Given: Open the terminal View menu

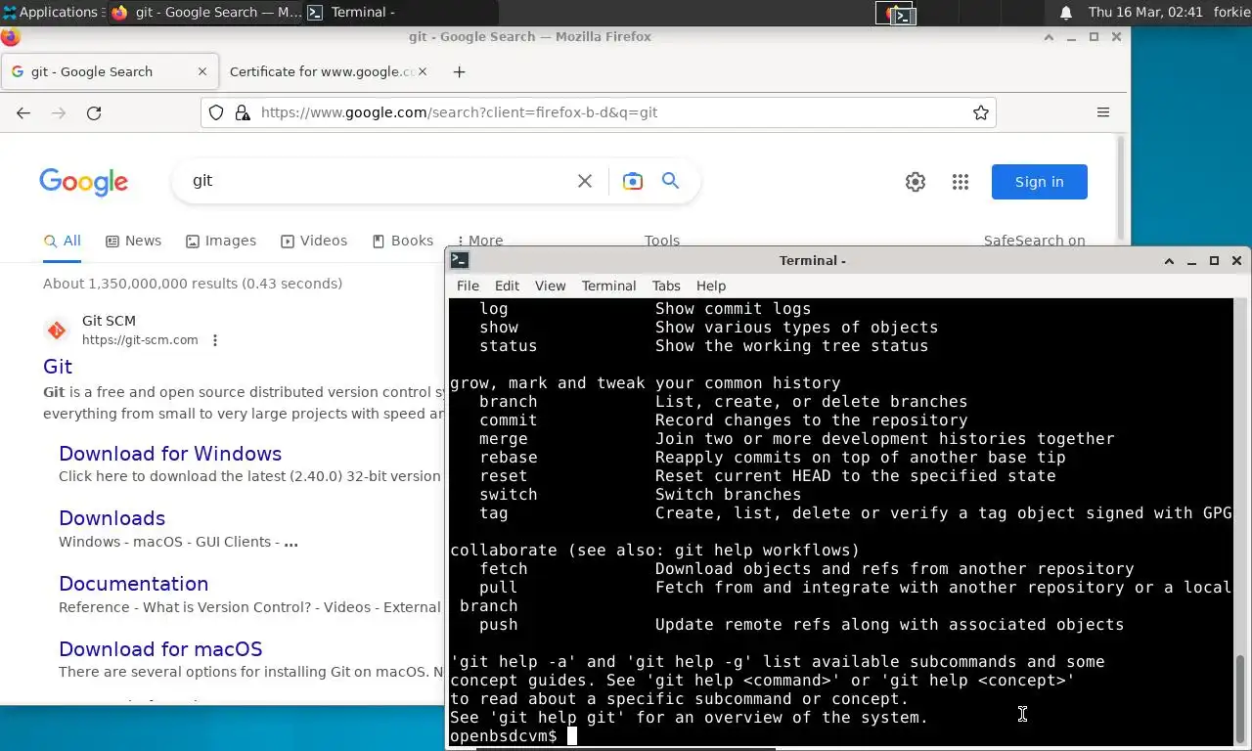Looking at the screenshot, I should tap(550, 286).
